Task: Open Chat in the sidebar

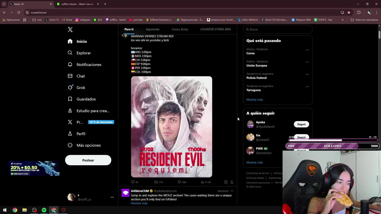Action: point(76,76)
